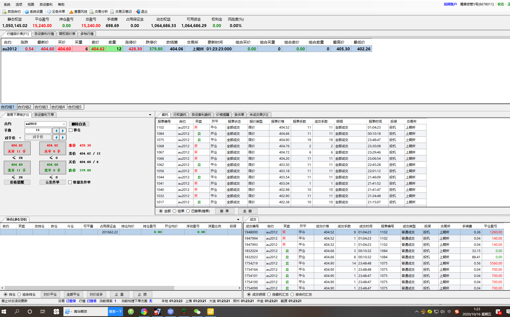Viewport: 510px width, 317px height.
Task: Select 已撤单(错单) radio button
Action: (x=188, y=211)
